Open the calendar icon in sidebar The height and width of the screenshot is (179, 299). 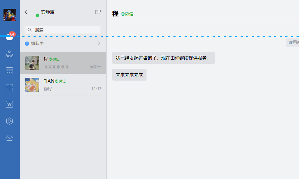[9, 71]
